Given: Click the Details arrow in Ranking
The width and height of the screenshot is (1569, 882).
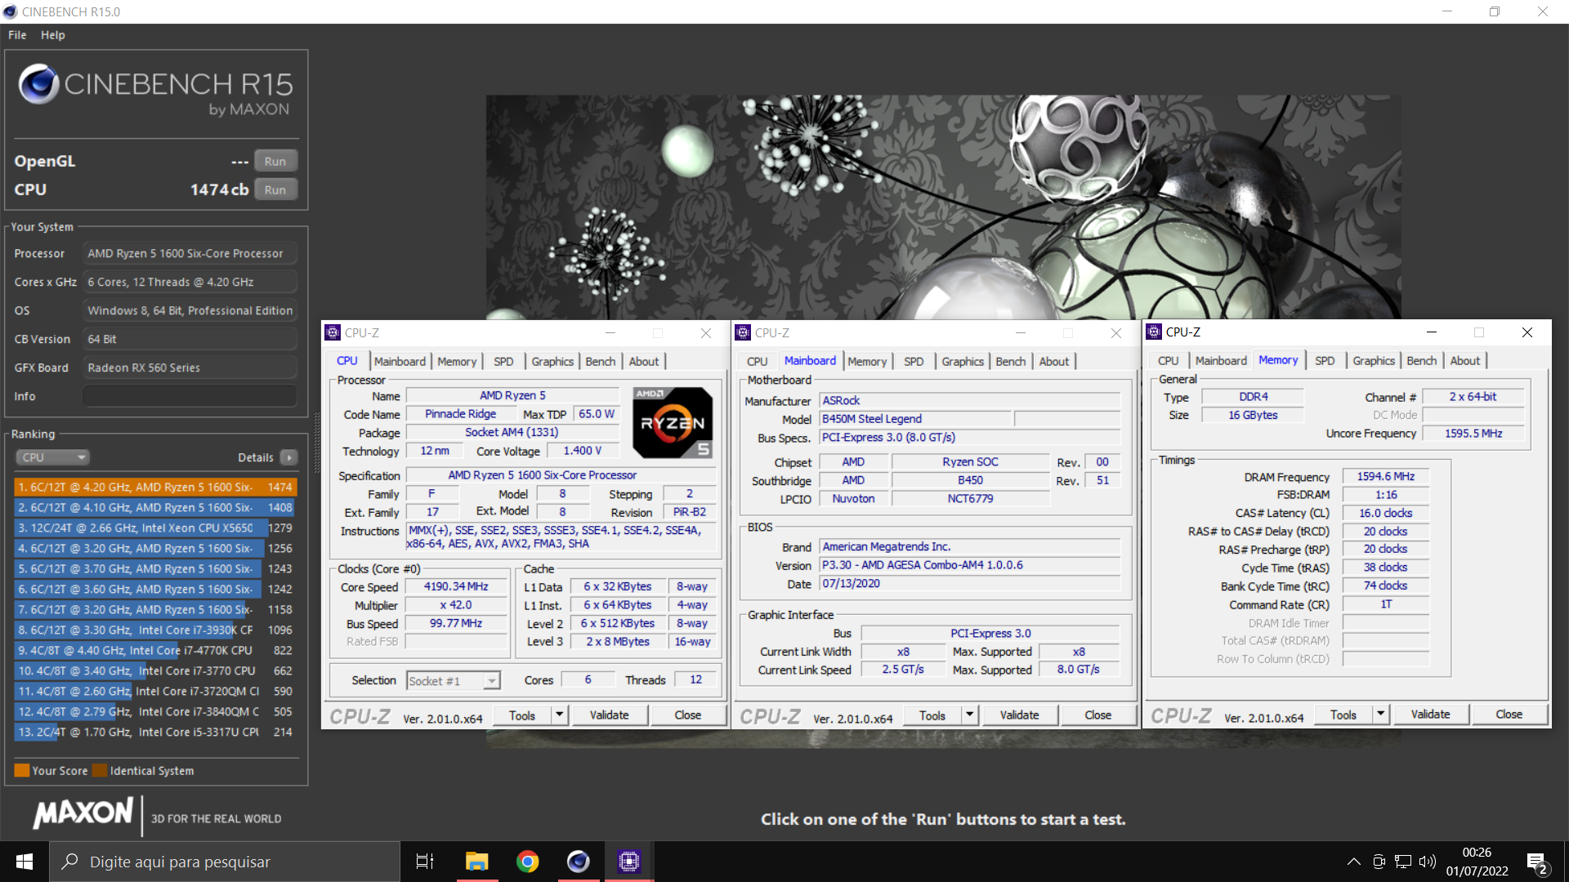Looking at the screenshot, I should pyautogui.click(x=289, y=457).
